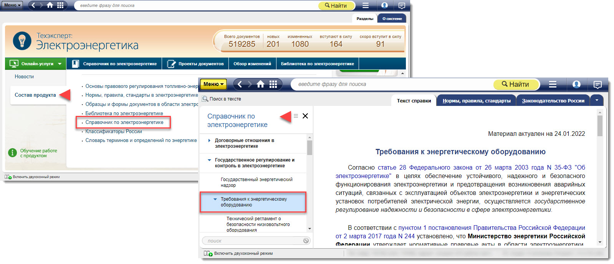Open feedback chat in the Электроэнергетика window
Viewport: 614px width, 264px height.
point(402,5)
